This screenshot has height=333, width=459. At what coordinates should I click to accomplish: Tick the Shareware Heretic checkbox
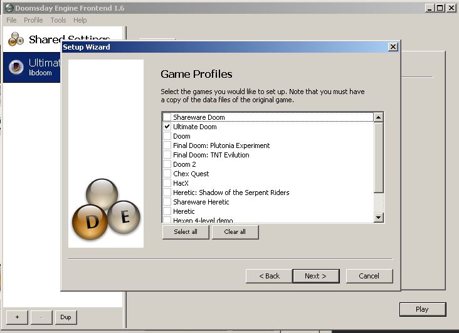(x=167, y=201)
